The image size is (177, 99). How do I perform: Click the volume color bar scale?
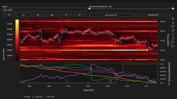click(x=17, y=40)
